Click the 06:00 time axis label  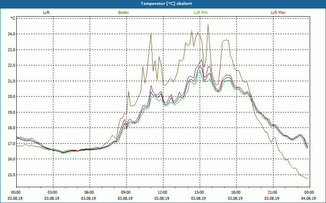point(89,192)
